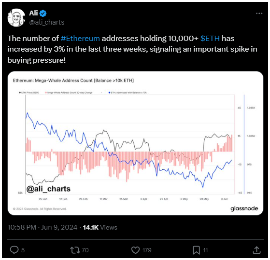Toggle Addresses with Balance 10k legend
The width and height of the screenshot is (270, 260).
point(128,93)
